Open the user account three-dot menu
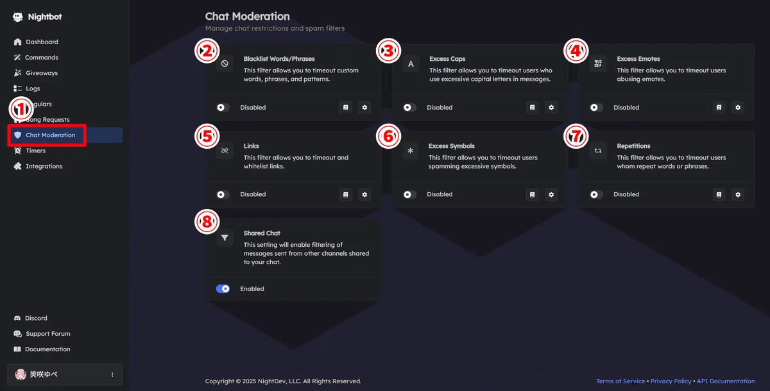 [x=112, y=374]
